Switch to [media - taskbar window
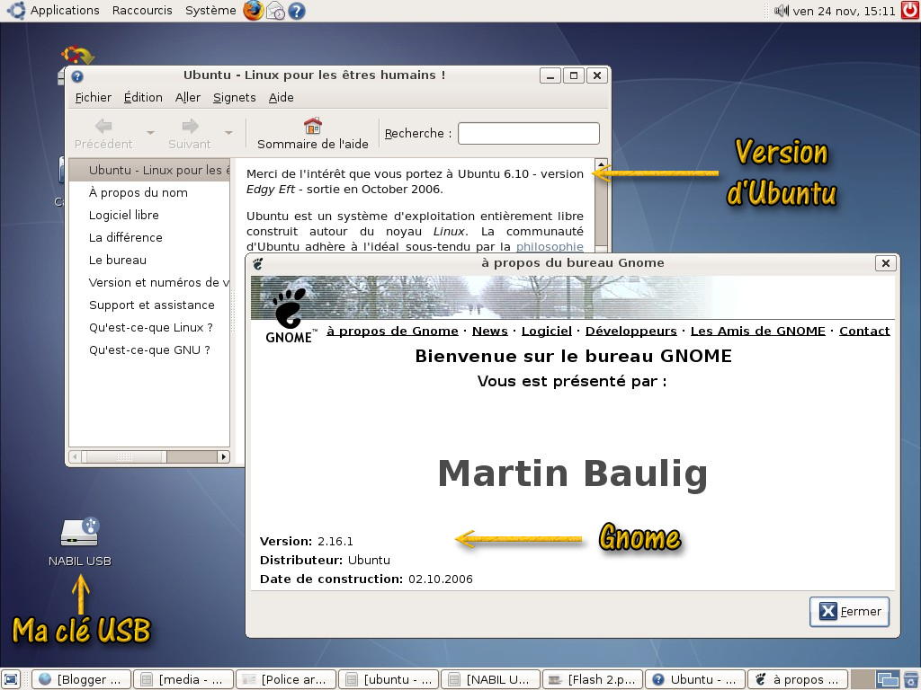 (183, 679)
